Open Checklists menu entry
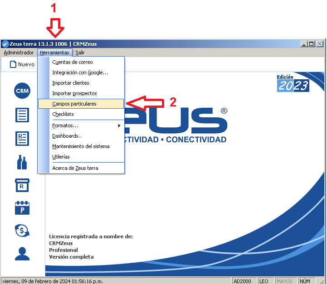The width and height of the screenshot is (327, 284). click(x=81, y=114)
